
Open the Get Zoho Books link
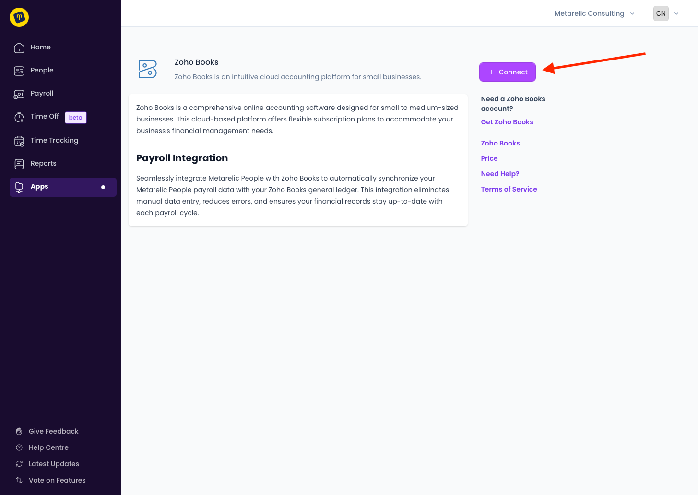[x=507, y=122]
